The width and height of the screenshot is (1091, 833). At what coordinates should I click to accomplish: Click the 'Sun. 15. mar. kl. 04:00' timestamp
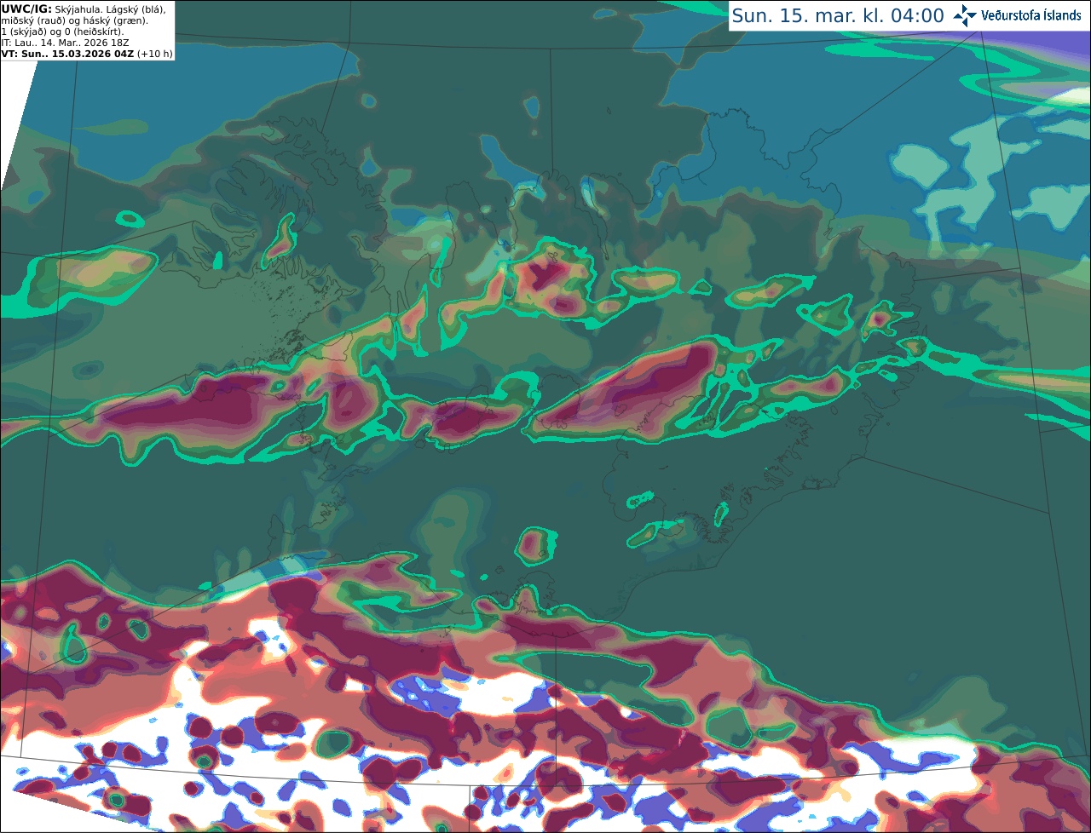coord(838,15)
